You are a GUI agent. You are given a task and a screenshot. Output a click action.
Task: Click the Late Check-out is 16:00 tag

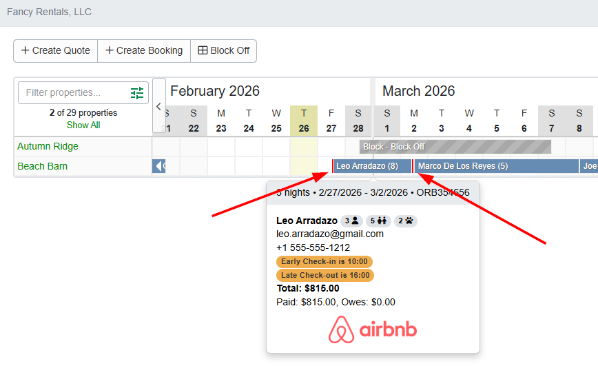tap(325, 276)
